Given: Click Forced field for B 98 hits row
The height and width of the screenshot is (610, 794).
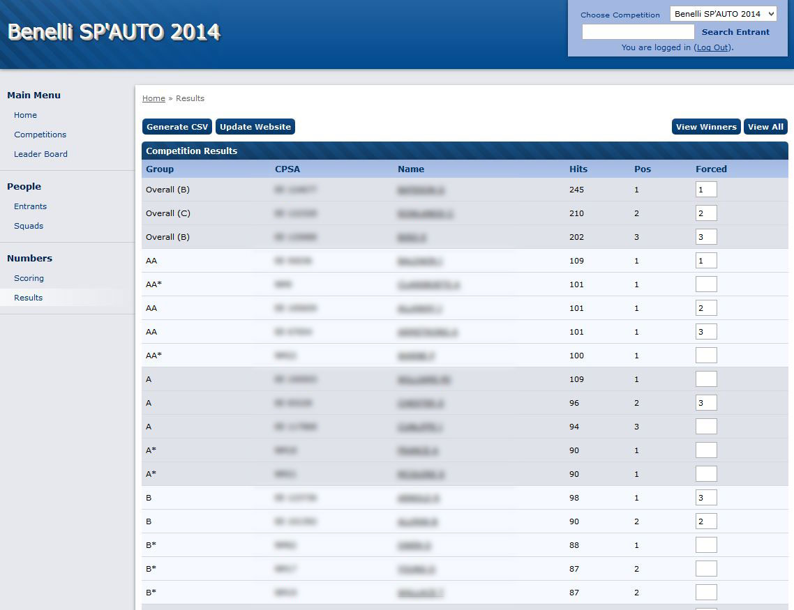Looking at the screenshot, I should tap(706, 497).
